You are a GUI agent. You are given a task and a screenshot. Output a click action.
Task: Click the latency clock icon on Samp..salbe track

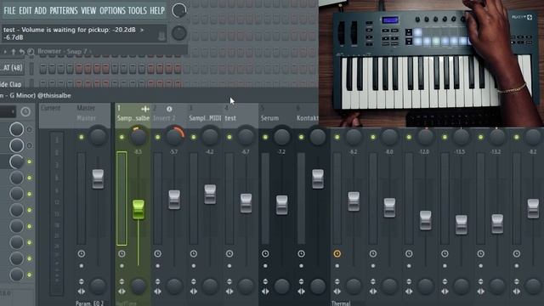tap(122, 253)
